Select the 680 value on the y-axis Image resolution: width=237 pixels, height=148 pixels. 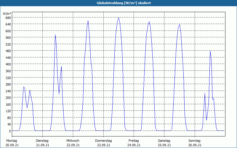(8, 18)
